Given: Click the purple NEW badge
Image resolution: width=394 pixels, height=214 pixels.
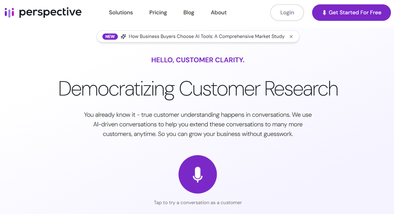Looking at the screenshot, I should coord(110,37).
